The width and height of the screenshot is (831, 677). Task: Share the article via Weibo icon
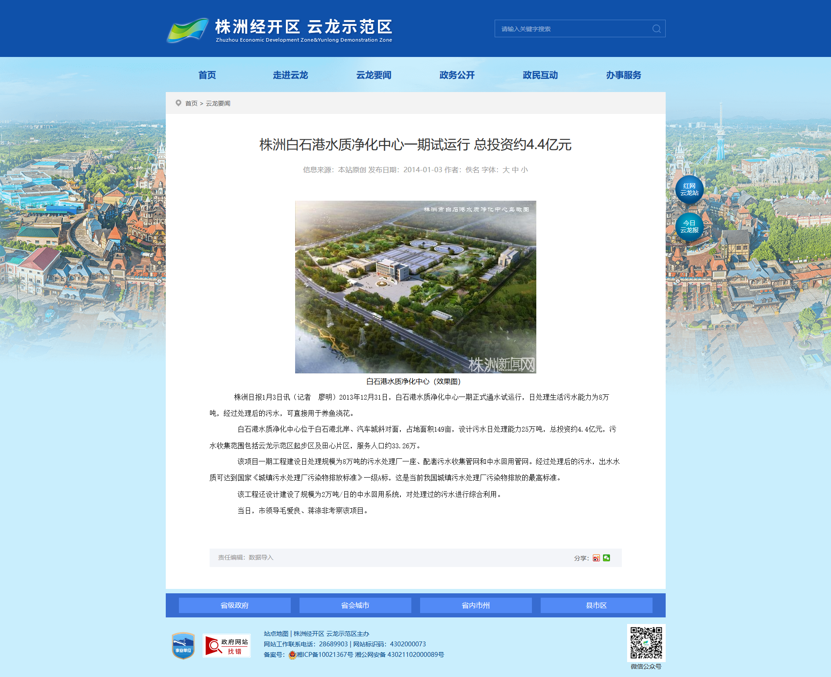tap(596, 558)
